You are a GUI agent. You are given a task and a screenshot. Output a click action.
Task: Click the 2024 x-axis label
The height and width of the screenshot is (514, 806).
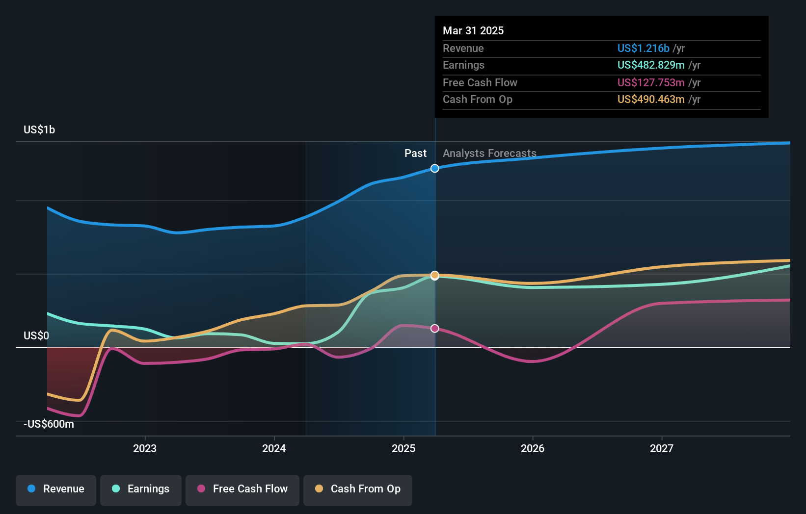274,448
